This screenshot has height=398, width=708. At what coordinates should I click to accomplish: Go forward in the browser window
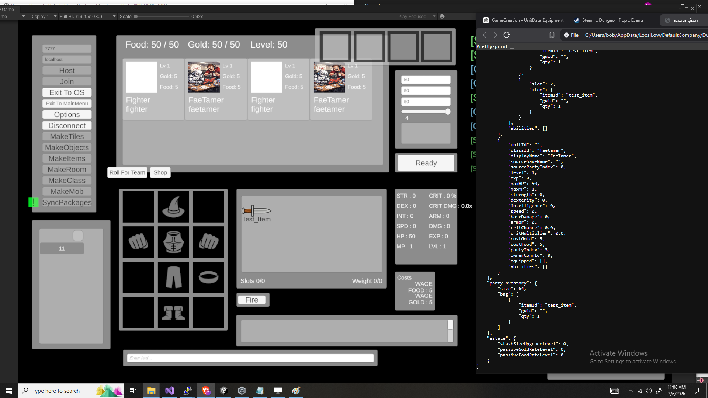(x=495, y=35)
